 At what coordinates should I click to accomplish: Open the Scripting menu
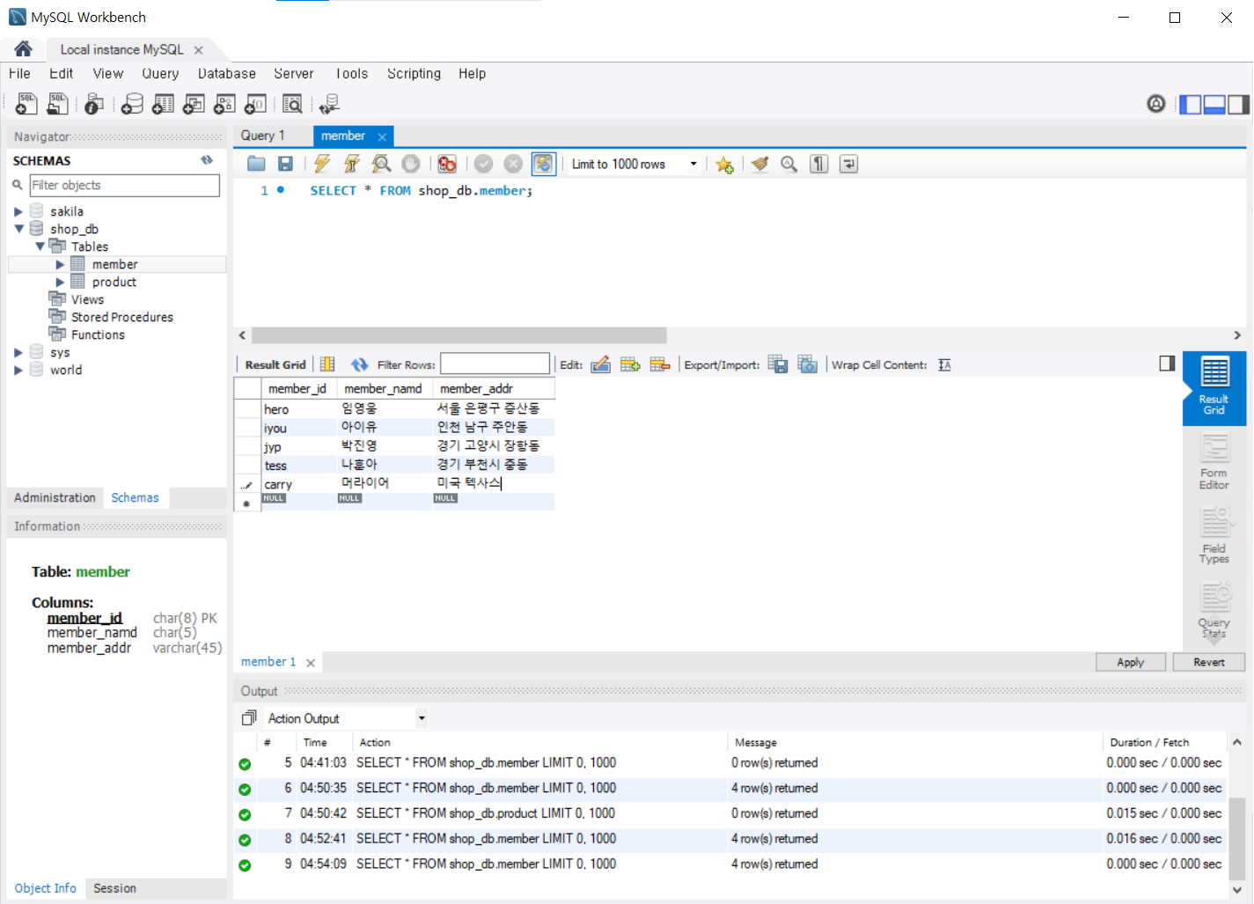point(414,74)
